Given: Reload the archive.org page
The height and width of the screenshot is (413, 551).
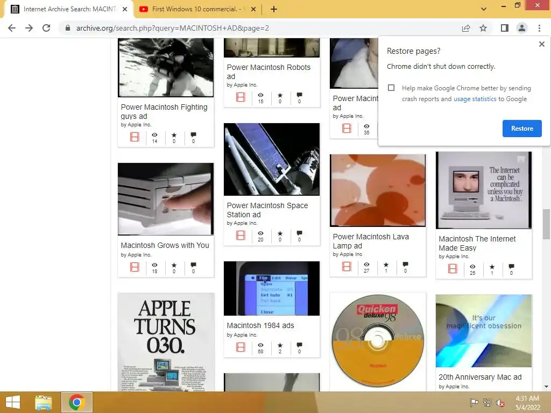Looking at the screenshot, I should (x=46, y=28).
